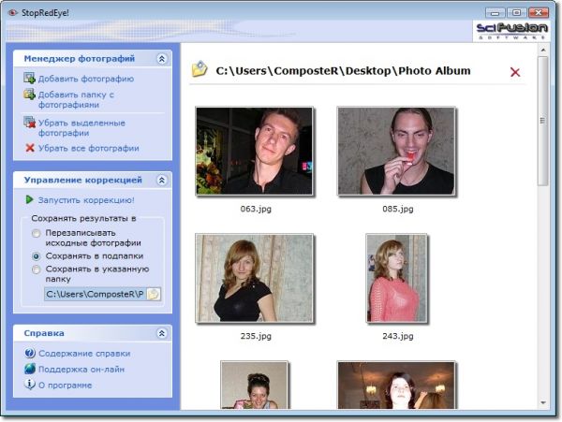Select the save to specified folder option

point(37,269)
